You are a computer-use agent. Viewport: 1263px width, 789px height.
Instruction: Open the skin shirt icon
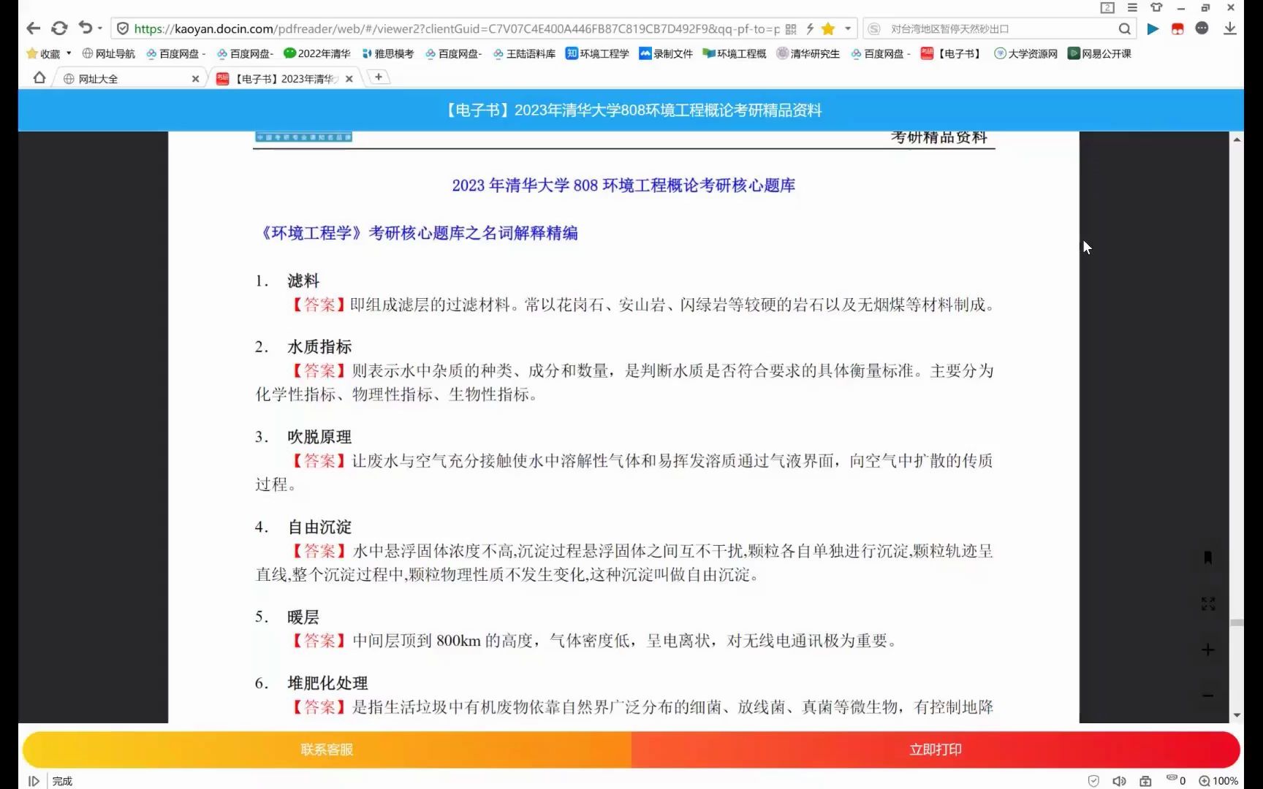click(1156, 7)
